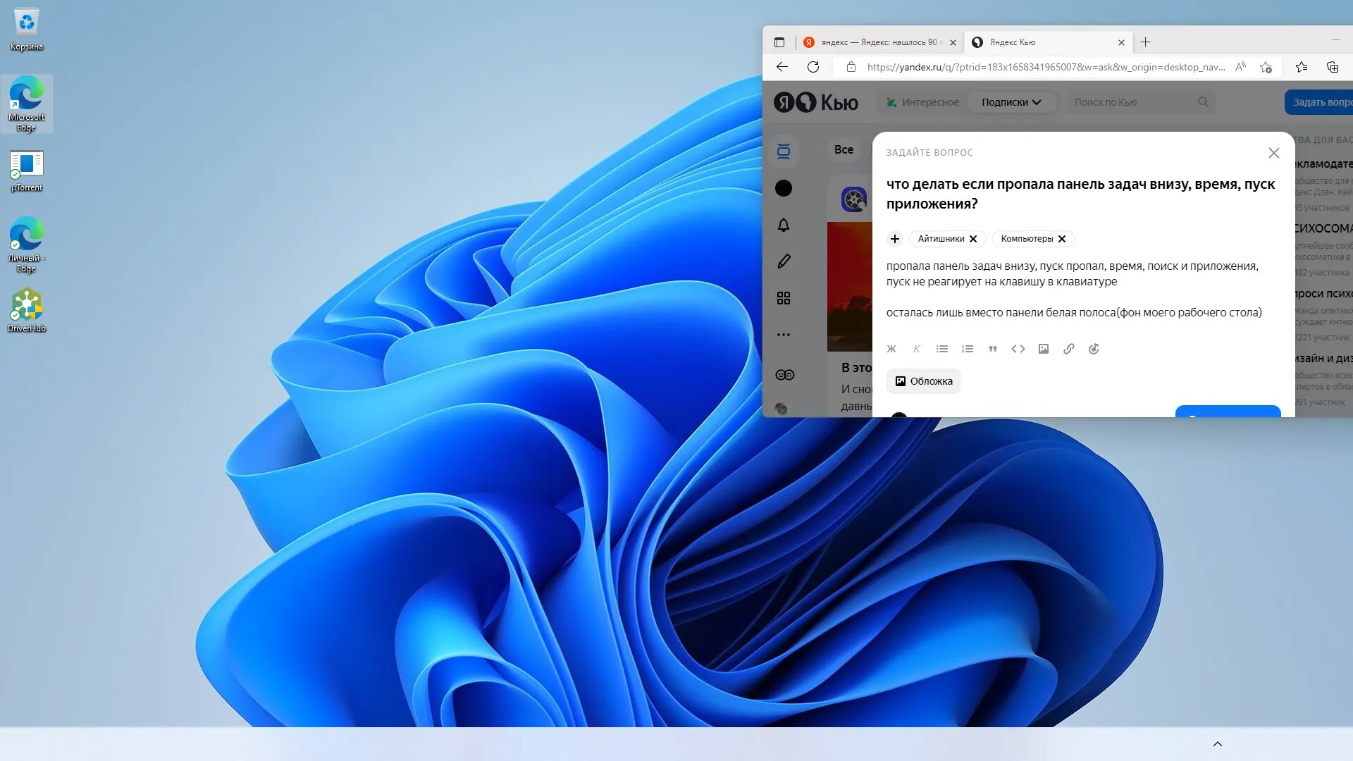The width and height of the screenshot is (1353, 761).
Task: Go back in Edge browser
Action: [782, 67]
